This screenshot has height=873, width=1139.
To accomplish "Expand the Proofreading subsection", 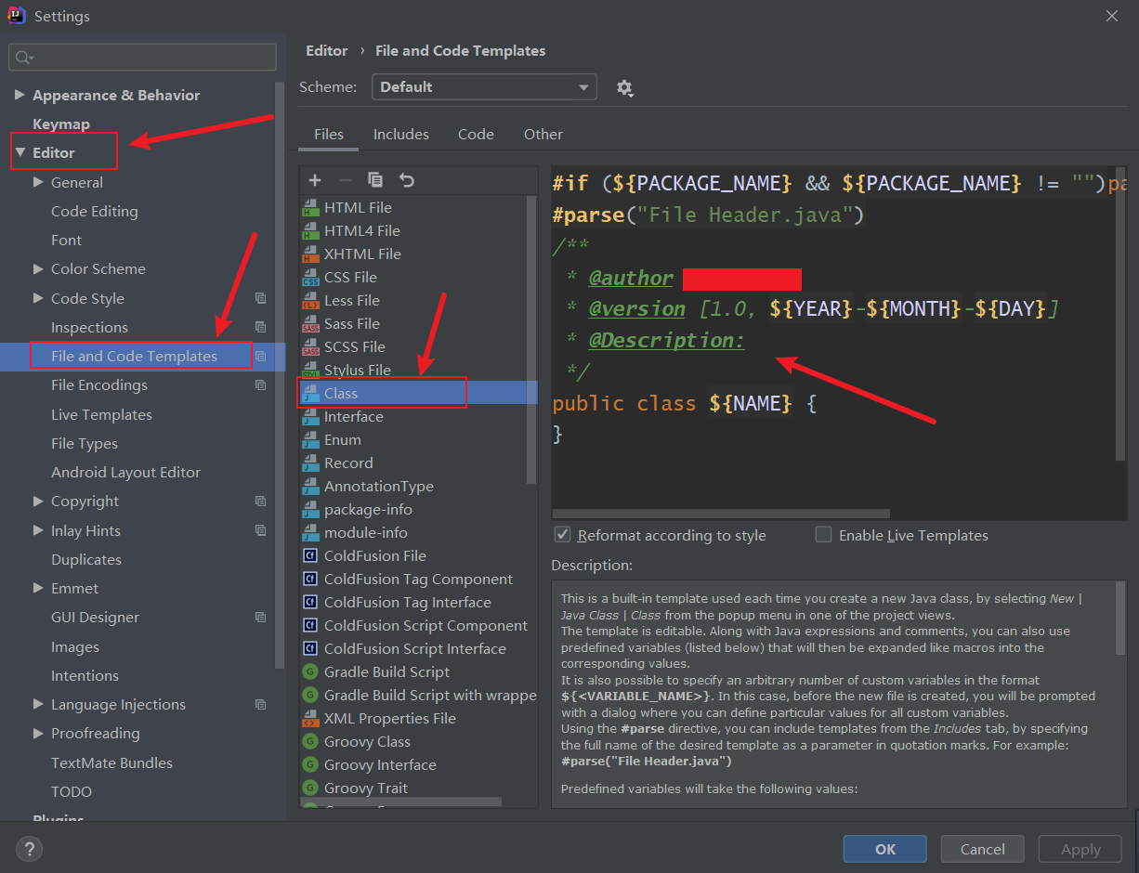I will (x=38, y=733).
